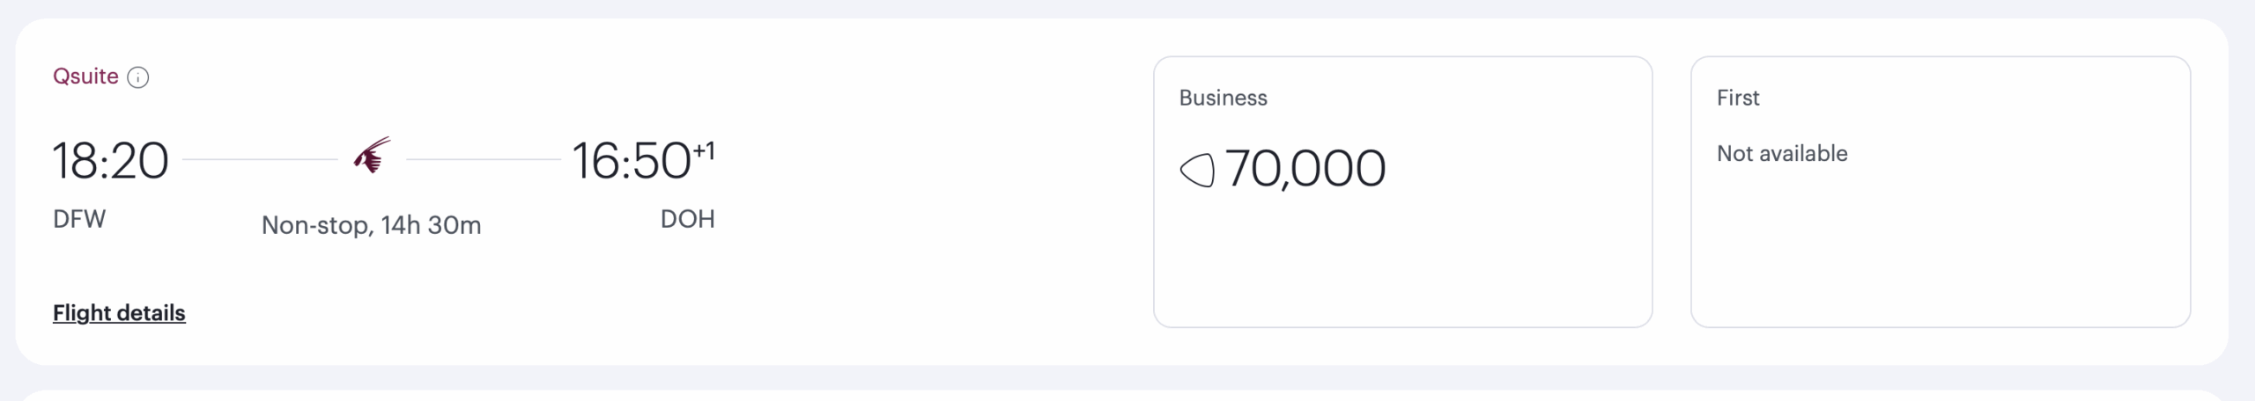
Task: Click the Qsuite info icon
Action: 138,77
